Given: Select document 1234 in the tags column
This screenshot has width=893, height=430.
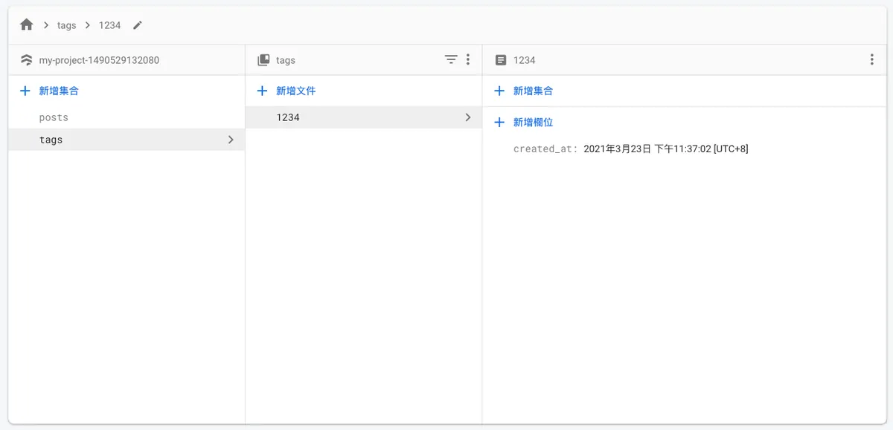Looking at the screenshot, I should 288,117.
